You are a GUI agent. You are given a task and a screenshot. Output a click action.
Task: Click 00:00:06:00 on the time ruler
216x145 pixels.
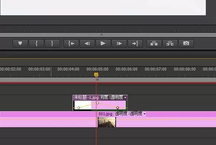click(127, 69)
